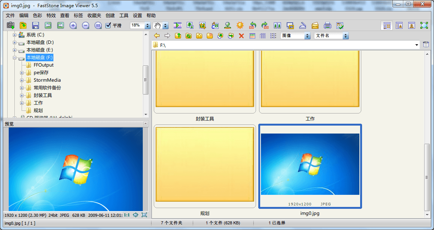Open the 图像 file filter dropdown

click(x=307, y=36)
